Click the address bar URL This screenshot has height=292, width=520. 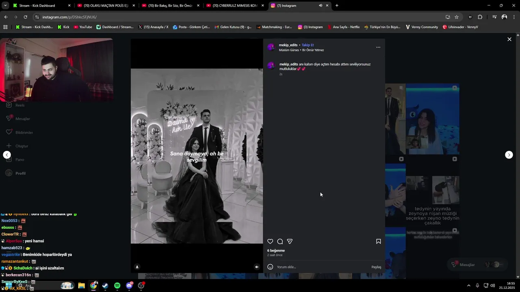(x=69, y=17)
